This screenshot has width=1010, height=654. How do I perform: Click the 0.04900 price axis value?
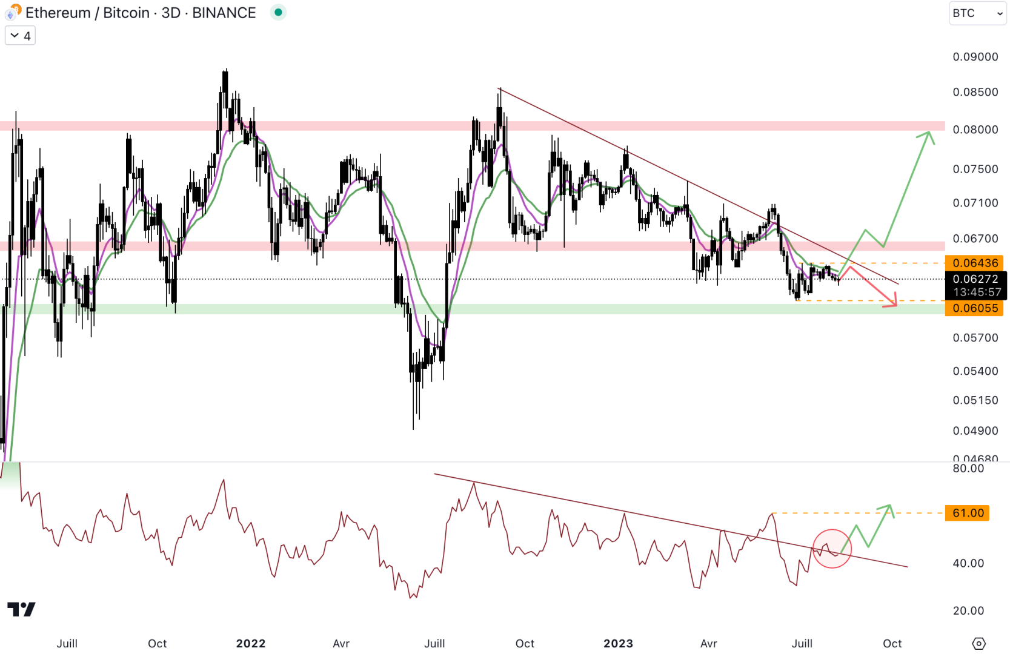(975, 431)
